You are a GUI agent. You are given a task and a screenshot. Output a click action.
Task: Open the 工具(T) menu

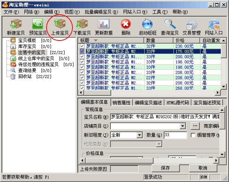(160, 12)
